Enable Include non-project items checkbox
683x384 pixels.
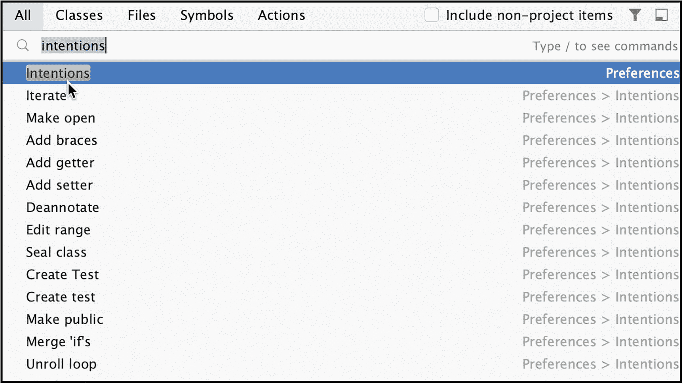(x=432, y=15)
